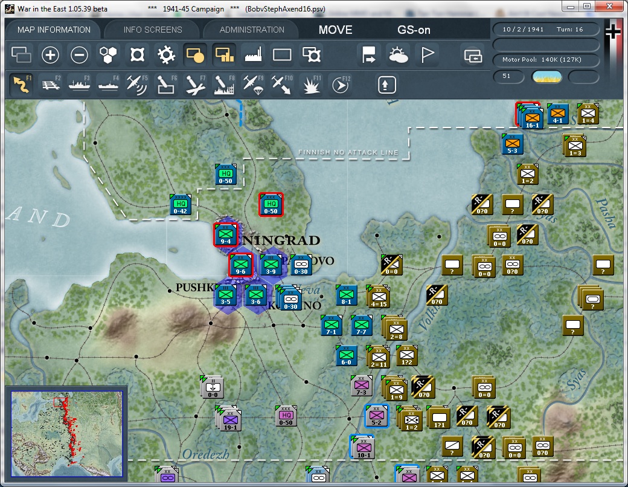Screen dimensions: 628x487
Task: Click the rectangle-with-target icon
Action: pos(311,54)
